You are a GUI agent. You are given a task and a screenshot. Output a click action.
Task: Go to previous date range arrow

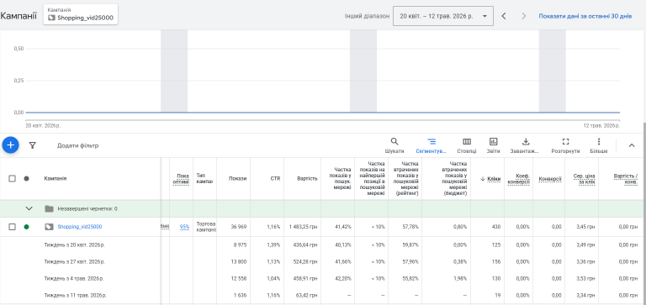(504, 16)
